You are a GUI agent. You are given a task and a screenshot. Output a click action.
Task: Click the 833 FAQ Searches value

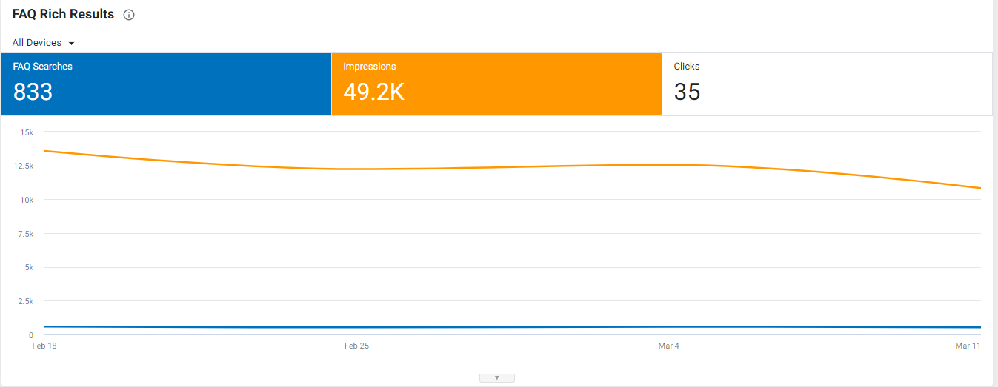coord(33,92)
